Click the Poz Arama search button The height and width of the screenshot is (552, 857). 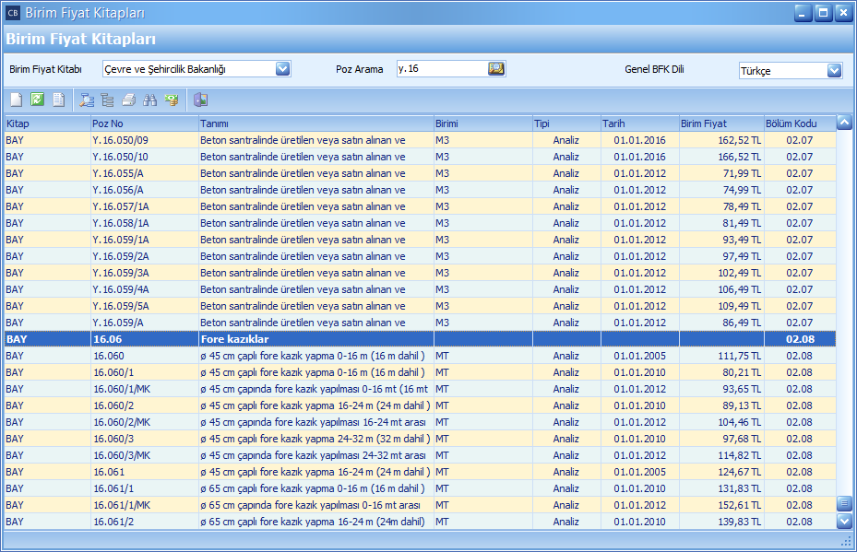(x=496, y=68)
